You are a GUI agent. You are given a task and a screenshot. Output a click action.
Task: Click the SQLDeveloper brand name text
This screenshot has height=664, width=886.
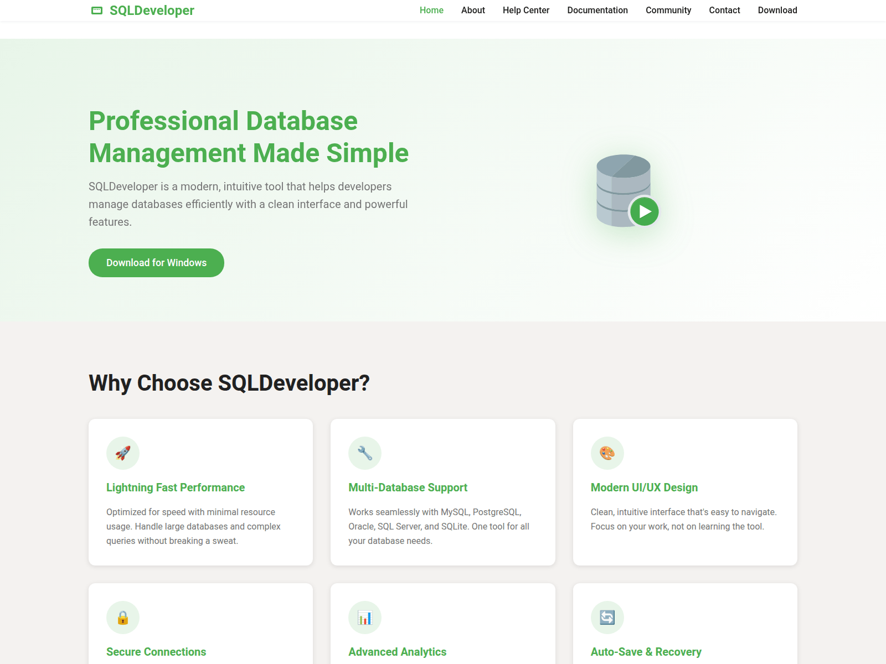(152, 11)
